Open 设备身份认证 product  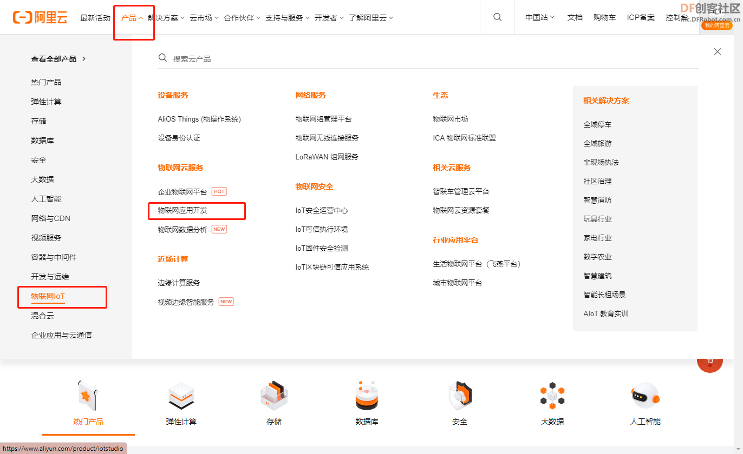coord(179,138)
